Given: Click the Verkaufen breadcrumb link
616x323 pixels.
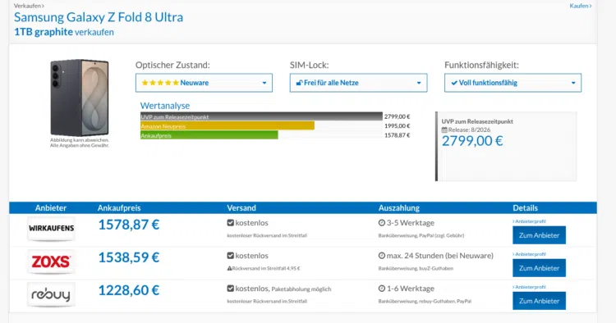Looking at the screenshot, I should 29,6.
